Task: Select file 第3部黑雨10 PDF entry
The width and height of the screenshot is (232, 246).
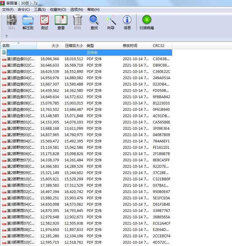Action: [20, 242]
